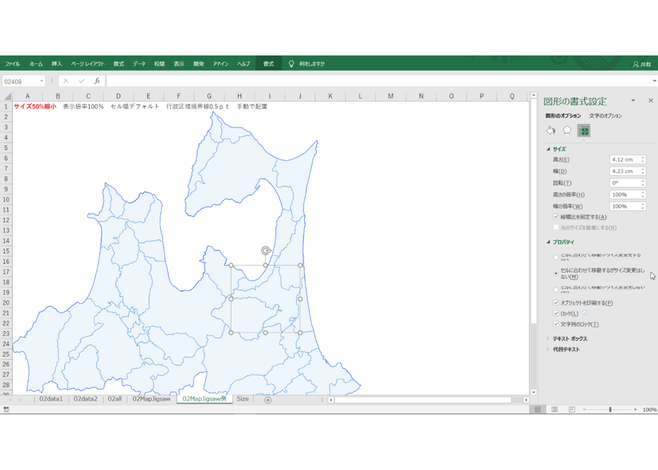The height and width of the screenshot is (470, 658).
Task: Open the Page Layout ribbon tab
Action: (88, 64)
